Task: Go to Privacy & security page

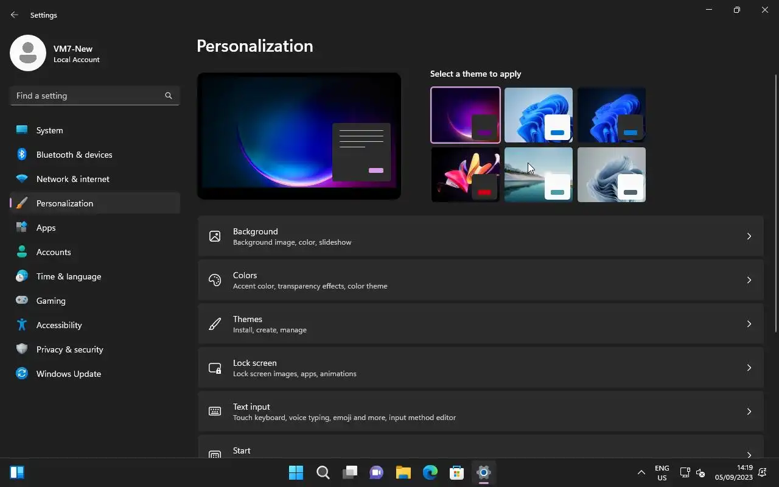Action: click(95, 349)
